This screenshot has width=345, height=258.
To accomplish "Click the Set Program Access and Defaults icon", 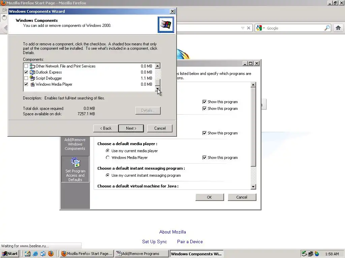I will click(75, 162).
